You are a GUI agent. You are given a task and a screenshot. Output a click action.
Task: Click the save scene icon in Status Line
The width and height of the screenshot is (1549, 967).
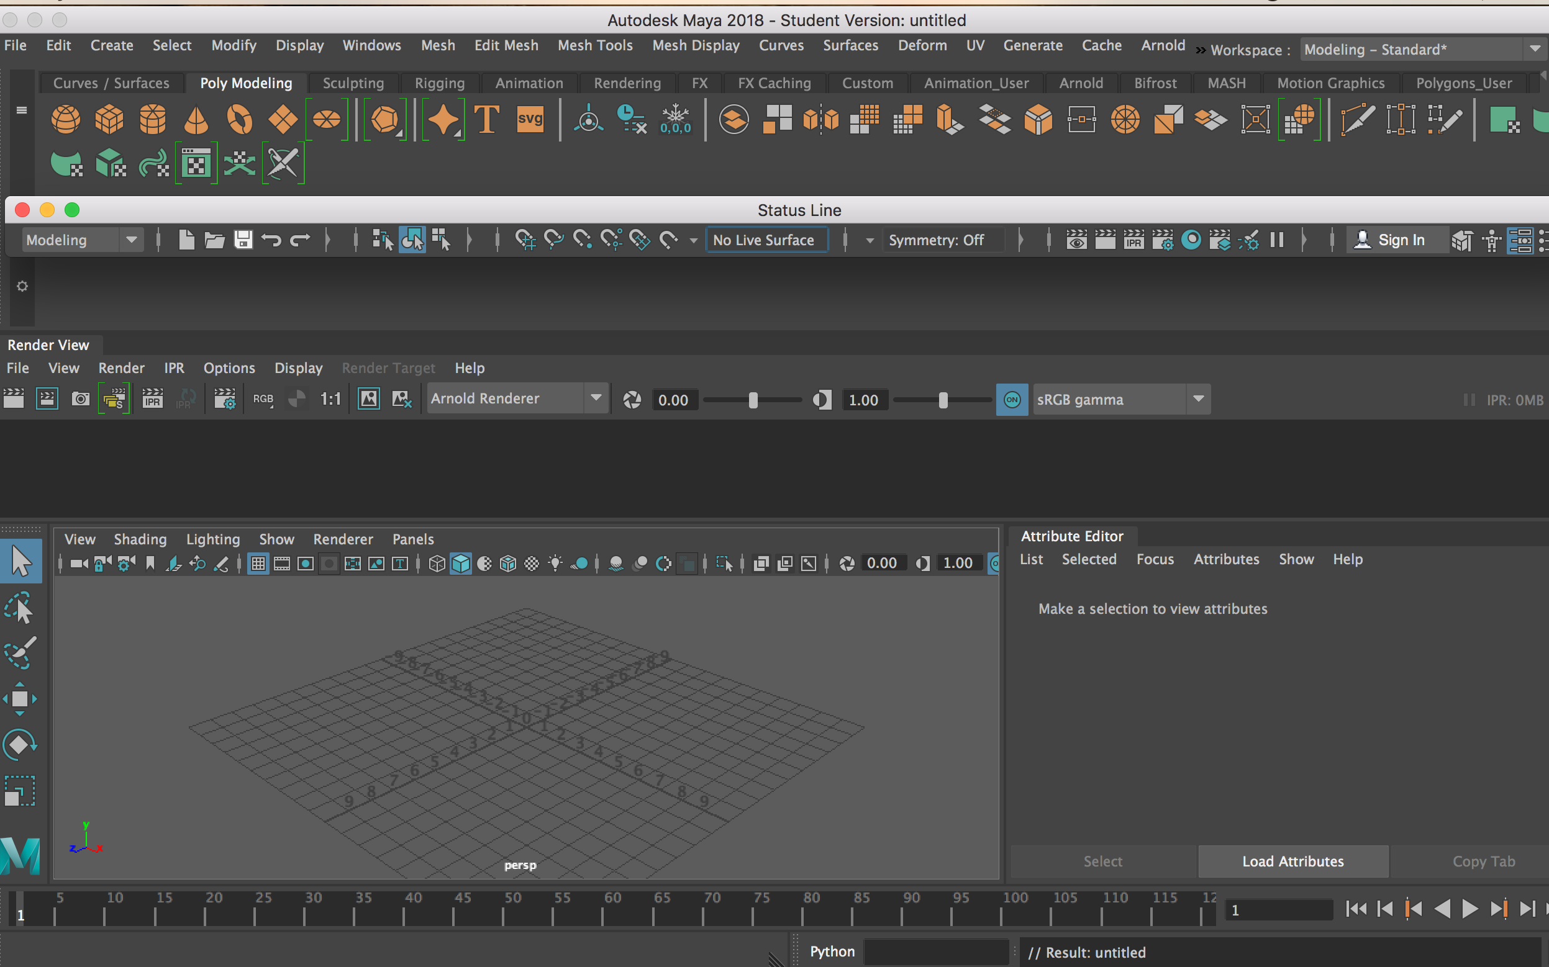pos(242,240)
